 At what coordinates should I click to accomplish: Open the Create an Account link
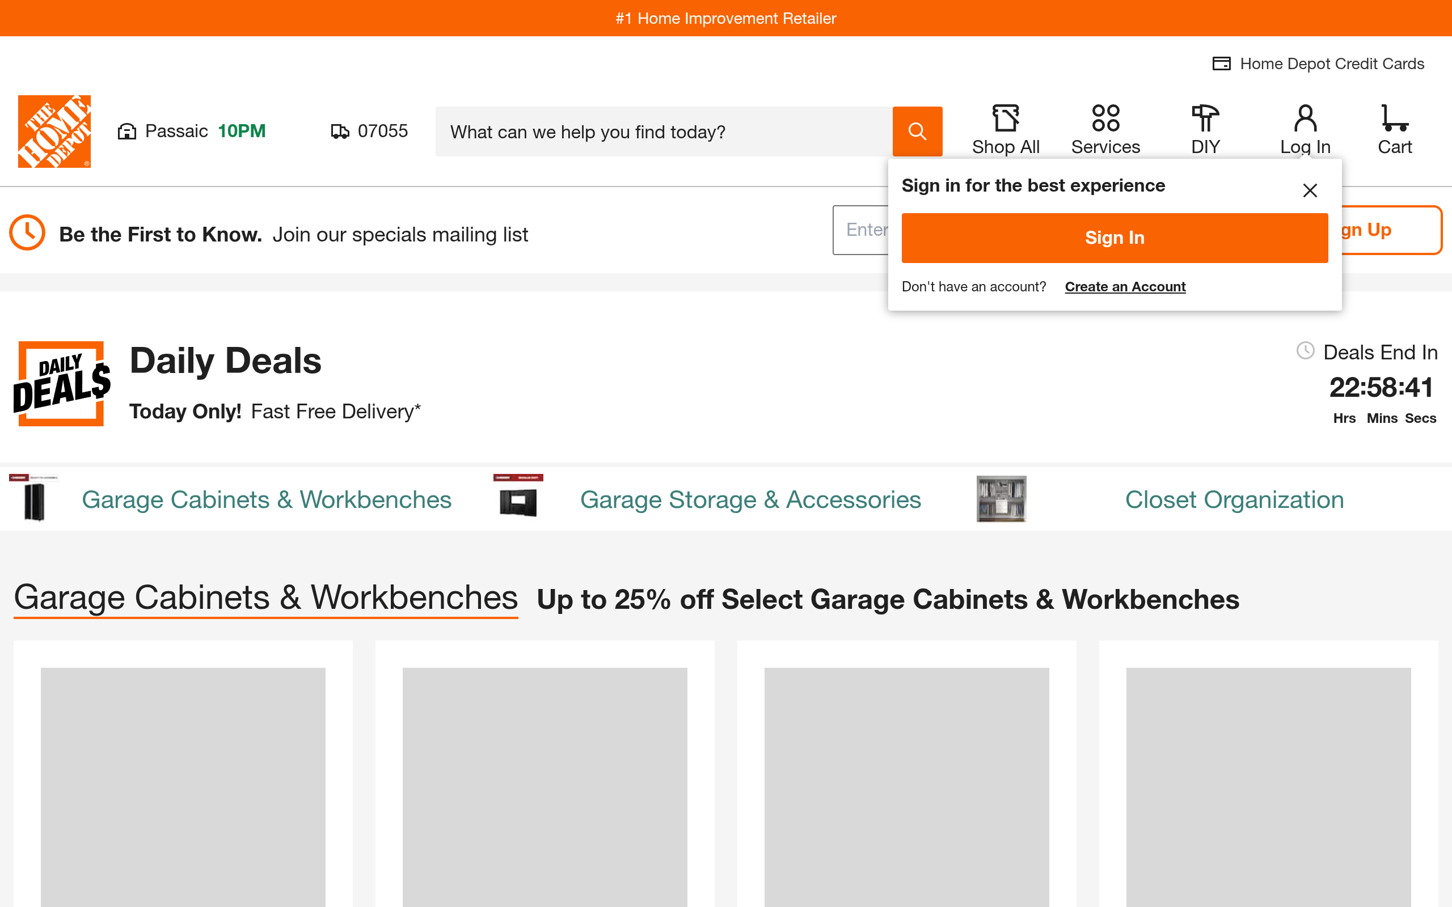click(x=1125, y=287)
